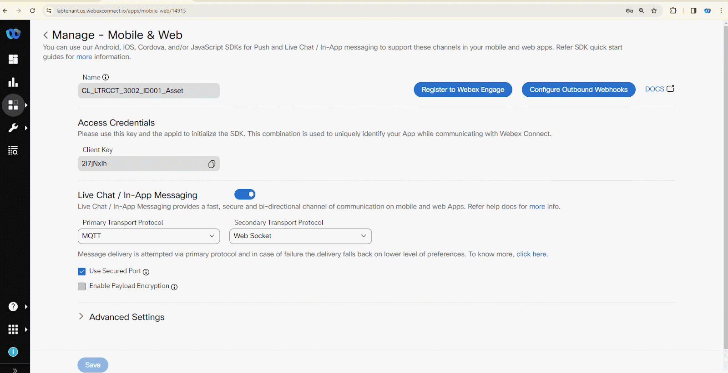Click Register to Webex Engage button

(463, 90)
